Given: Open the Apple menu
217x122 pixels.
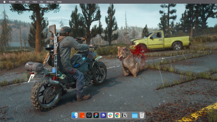Looking at the screenshot, I should tap(5, 2).
